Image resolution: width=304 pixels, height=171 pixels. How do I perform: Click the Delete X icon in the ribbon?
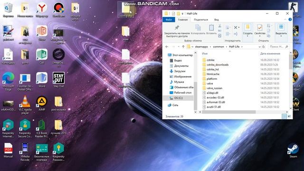[236, 28]
